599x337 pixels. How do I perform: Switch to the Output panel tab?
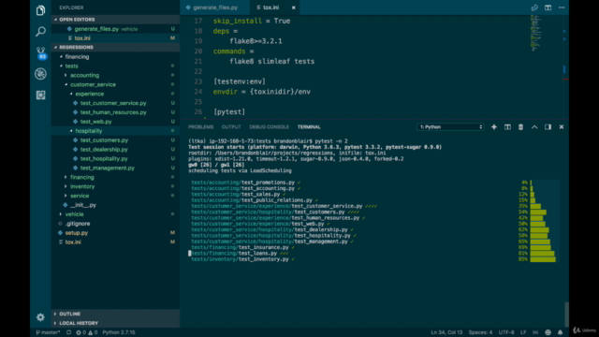pyautogui.click(x=231, y=127)
